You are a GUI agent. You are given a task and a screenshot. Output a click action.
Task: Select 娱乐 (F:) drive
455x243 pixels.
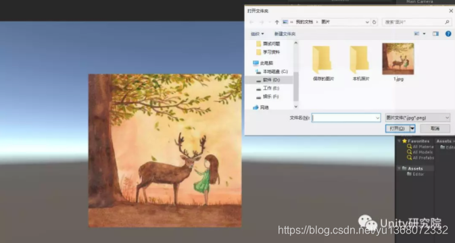point(268,97)
